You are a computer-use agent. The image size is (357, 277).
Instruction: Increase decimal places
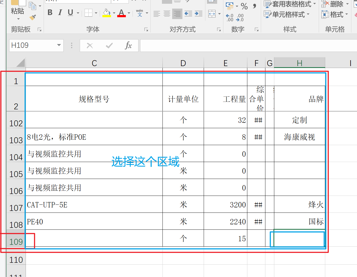[230, 17]
